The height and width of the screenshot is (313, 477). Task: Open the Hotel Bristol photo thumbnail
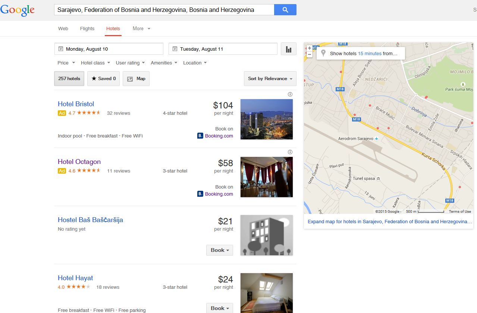pos(266,119)
